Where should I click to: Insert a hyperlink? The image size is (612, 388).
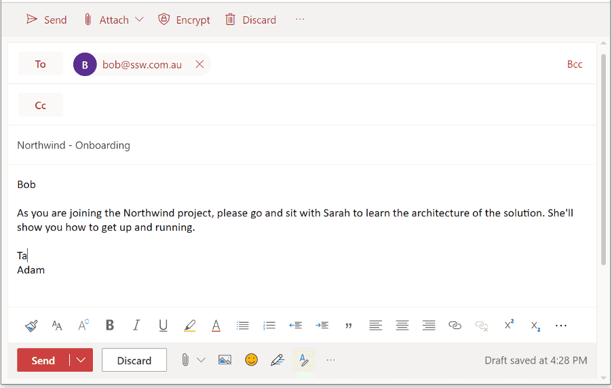455,326
